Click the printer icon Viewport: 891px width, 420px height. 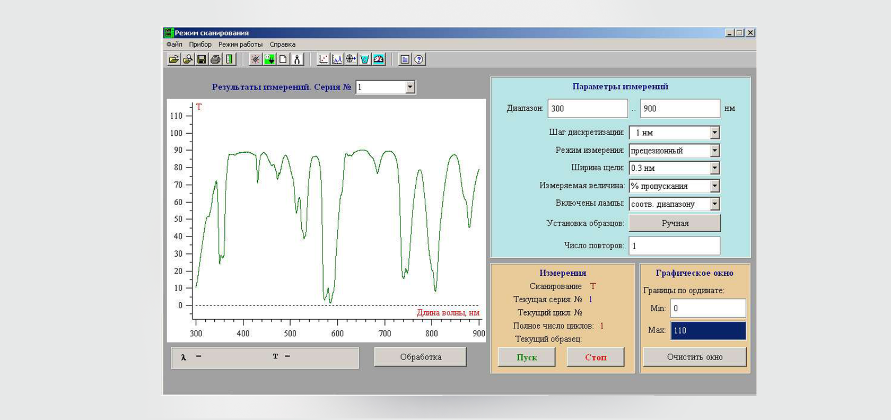(x=215, y=59)
